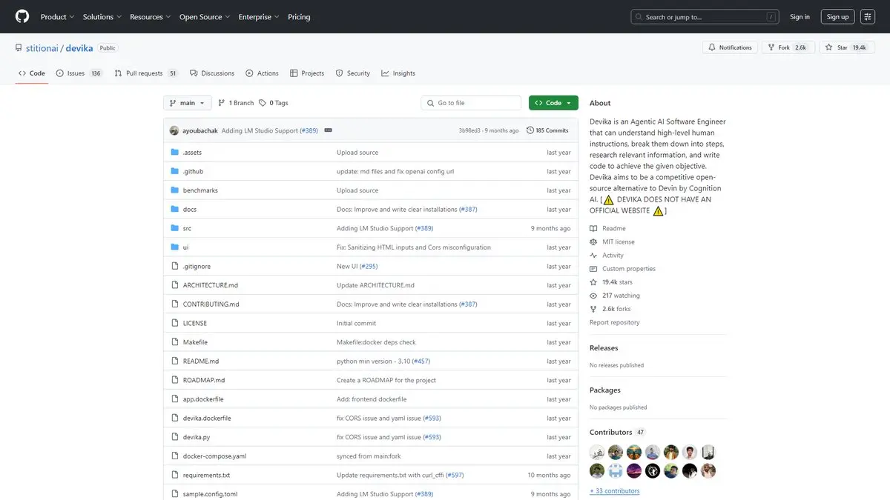Click the Go to file search field
The width and height of the screenshot is (890, 500).
(x=471, y=103)
